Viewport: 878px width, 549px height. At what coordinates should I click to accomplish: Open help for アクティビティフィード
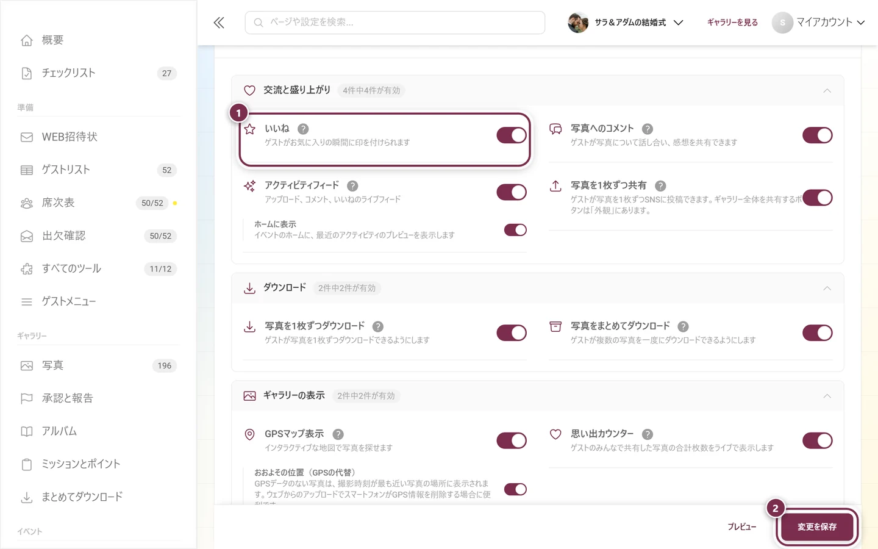352,185
